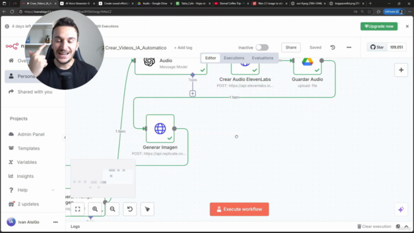The height and width of the screenshot is (233, 414).
Task: Zoom out on the workflow canvas
Action: pyautogui.click(x=113, y=209)
